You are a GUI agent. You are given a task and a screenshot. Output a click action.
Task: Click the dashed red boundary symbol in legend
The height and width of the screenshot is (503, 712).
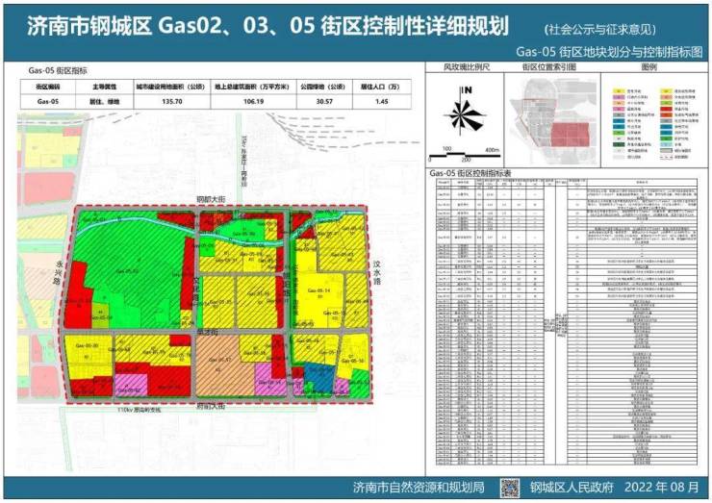point(666,157)
